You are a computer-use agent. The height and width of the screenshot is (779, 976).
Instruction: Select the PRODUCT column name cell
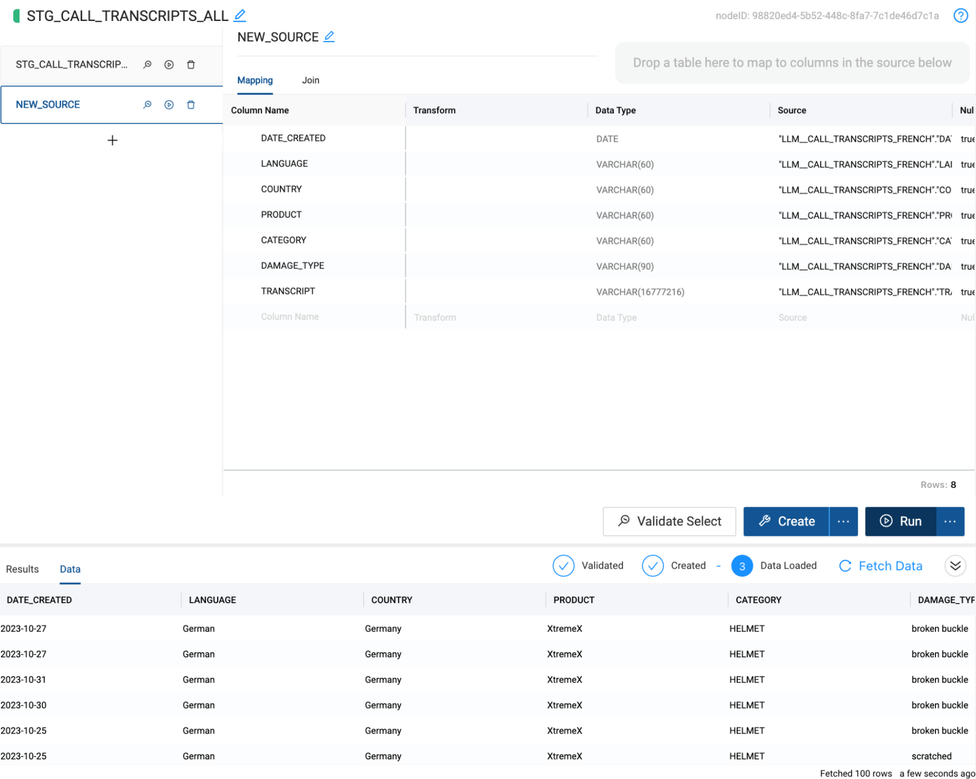281,214
